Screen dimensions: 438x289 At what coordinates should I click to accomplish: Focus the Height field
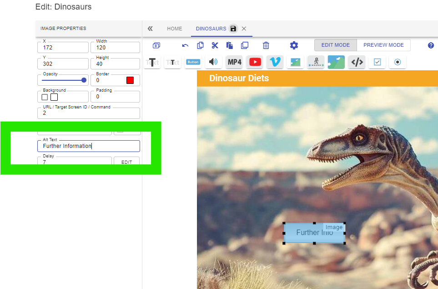pos(115,64)
